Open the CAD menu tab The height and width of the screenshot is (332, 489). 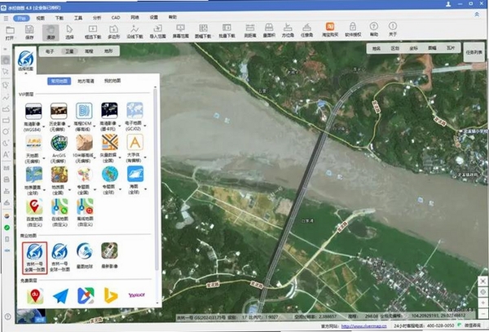[x=116, y=18]
